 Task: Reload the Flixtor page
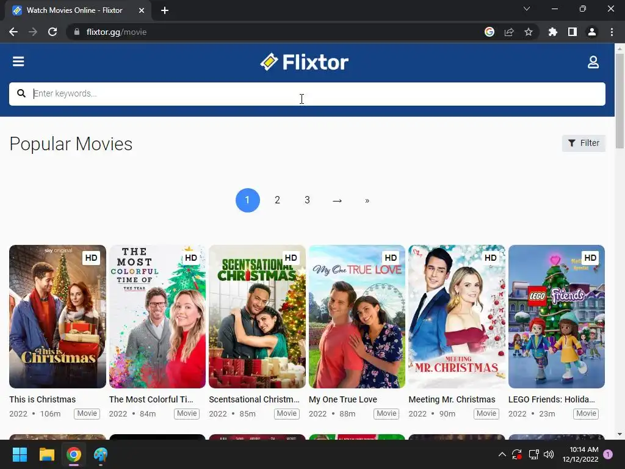click(x=52, y=32)
